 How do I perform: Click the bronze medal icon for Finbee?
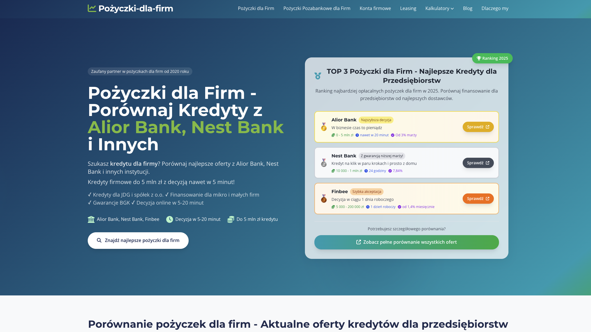(x=324, y=199)
